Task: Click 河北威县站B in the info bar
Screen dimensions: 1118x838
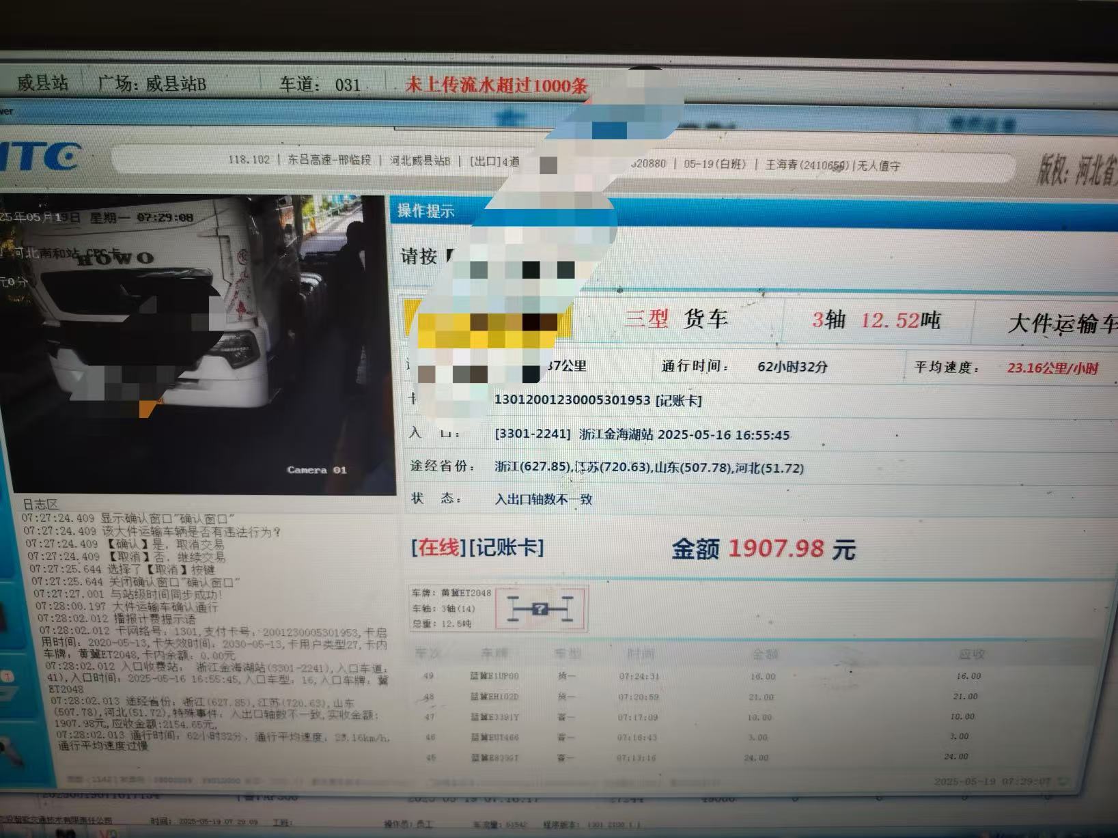Action: [420, 160]
